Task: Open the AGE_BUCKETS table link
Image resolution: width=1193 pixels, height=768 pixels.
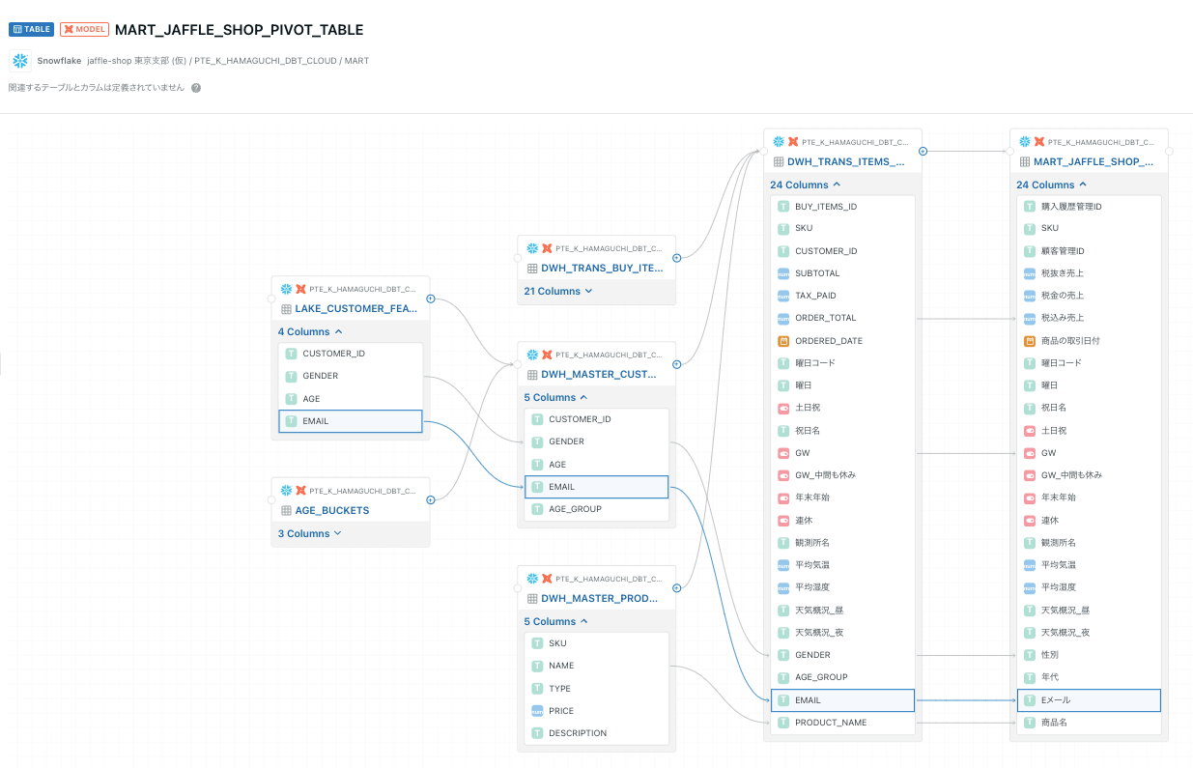Action: pos(332,510)
